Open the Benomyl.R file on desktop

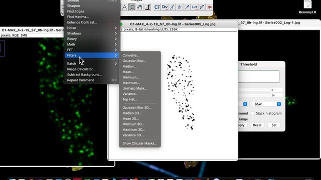click(x=307, y=7)
